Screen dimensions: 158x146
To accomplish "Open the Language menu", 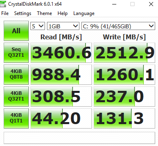I will 84,13.
